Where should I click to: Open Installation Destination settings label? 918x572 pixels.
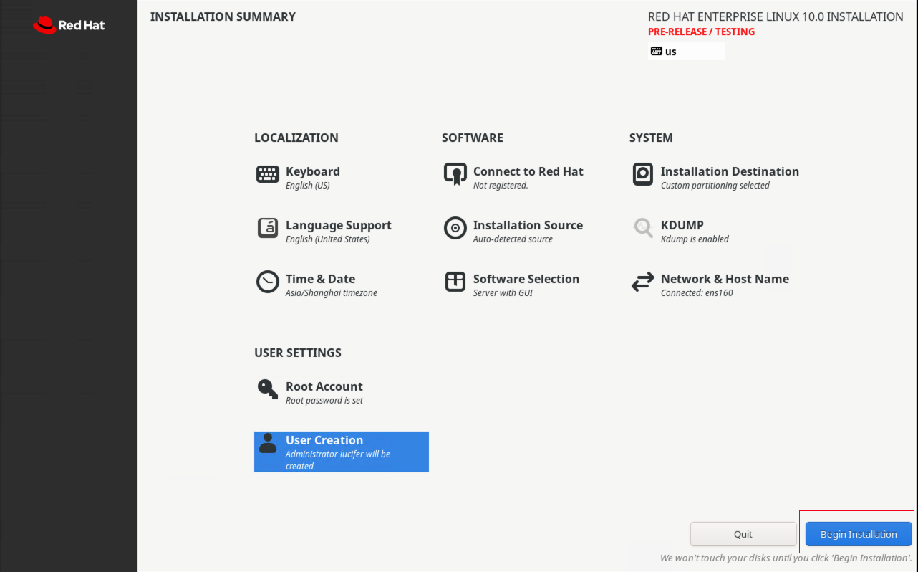click(x=730, y=171)
